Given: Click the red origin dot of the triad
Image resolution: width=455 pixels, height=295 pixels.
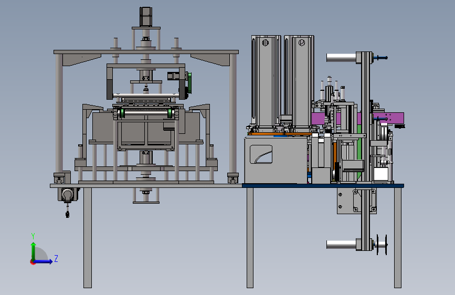Looking at the screenshot, I should (x=33, y=262).
